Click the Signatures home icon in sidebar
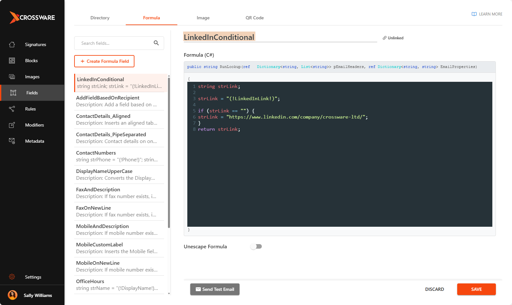The height and width of the screenshot is (305, 512). tap(12, 44)
